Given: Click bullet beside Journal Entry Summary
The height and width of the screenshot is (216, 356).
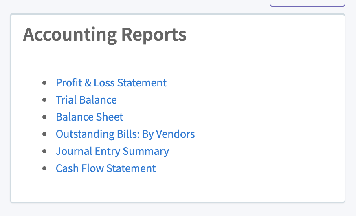Looking at the screenshot, I should [x=44, y=151].
